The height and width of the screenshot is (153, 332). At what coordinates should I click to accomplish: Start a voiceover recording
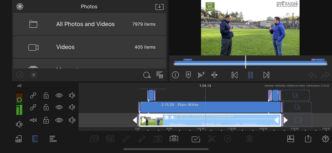201,75
